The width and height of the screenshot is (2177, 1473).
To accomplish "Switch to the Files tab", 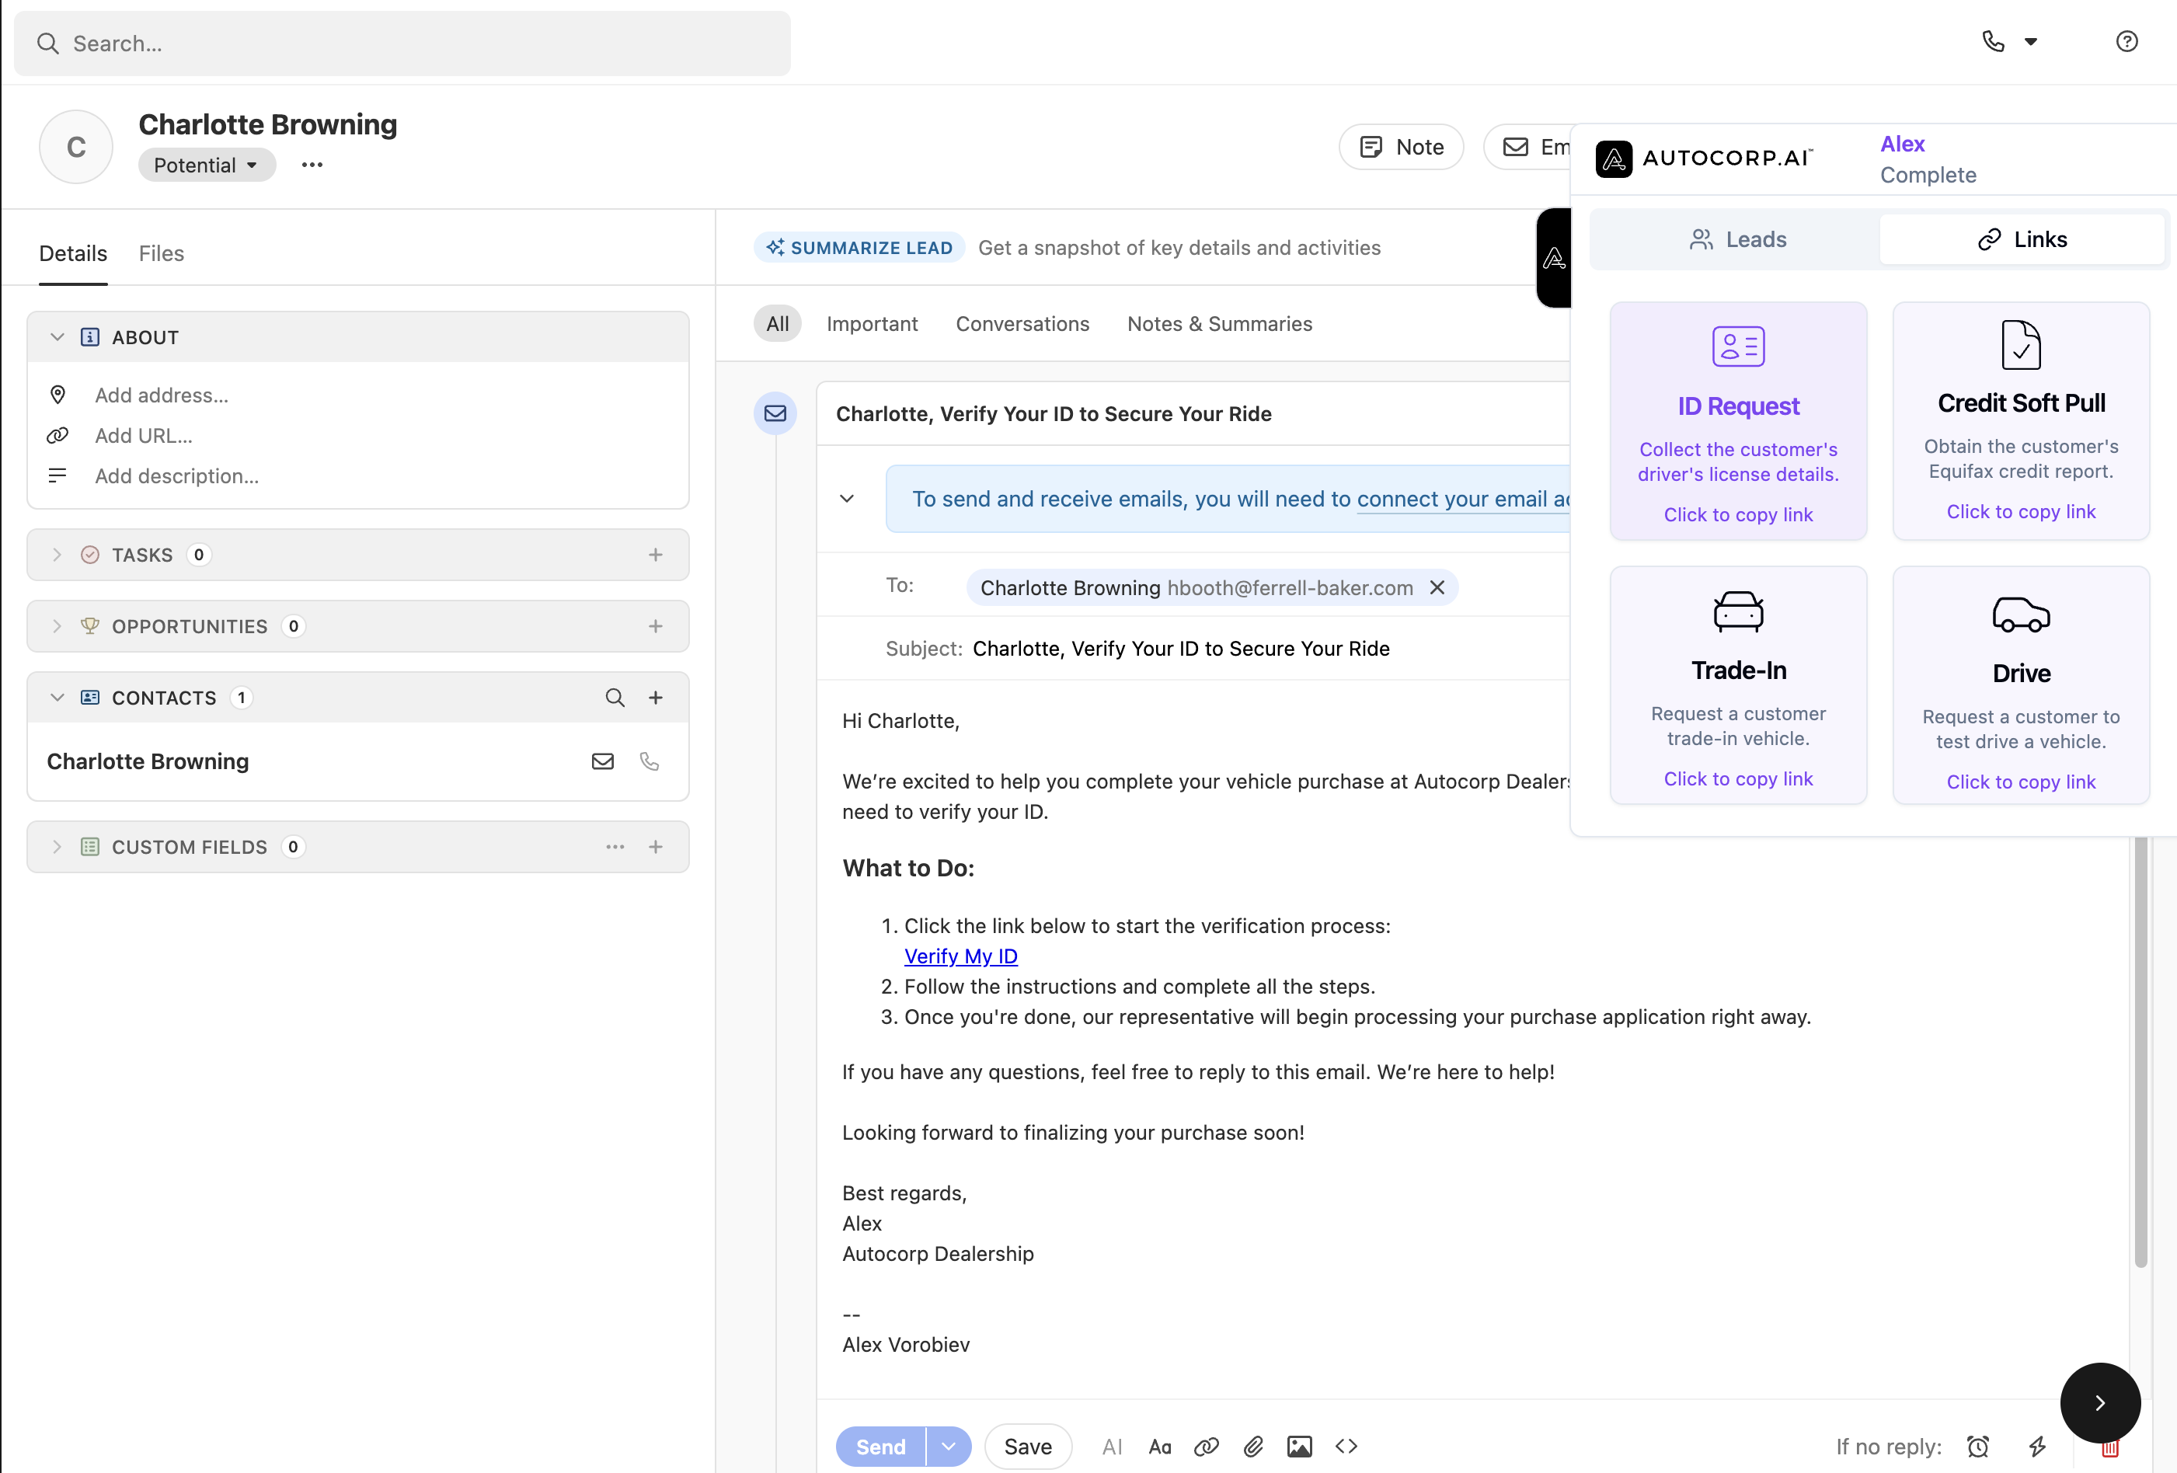I will pos(161,252).
